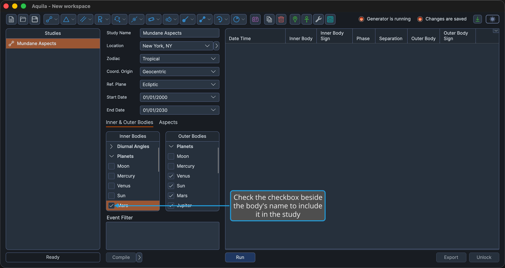Uncheck Mars in Outer Bodies list

pyautogui.click(x=171, y=196)
